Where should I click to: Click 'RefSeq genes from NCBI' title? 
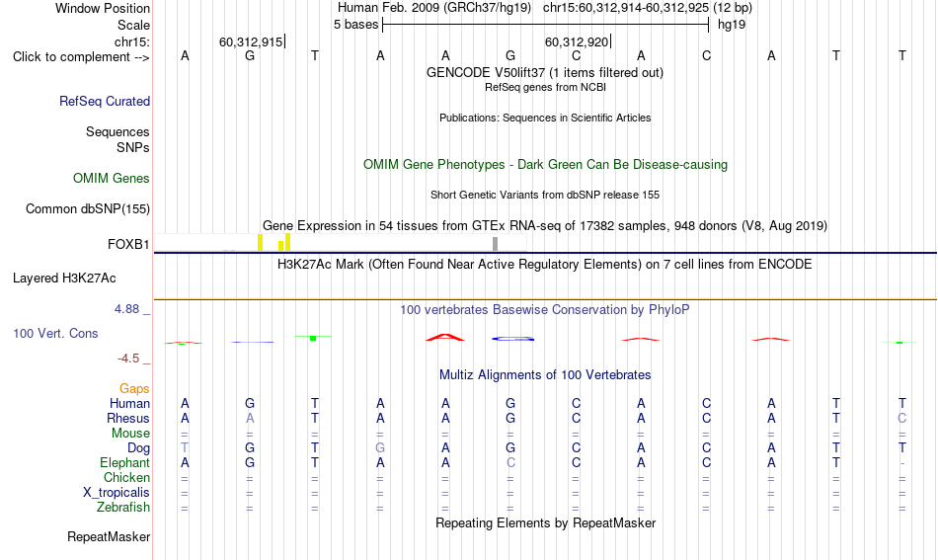[x=546, y=87]
